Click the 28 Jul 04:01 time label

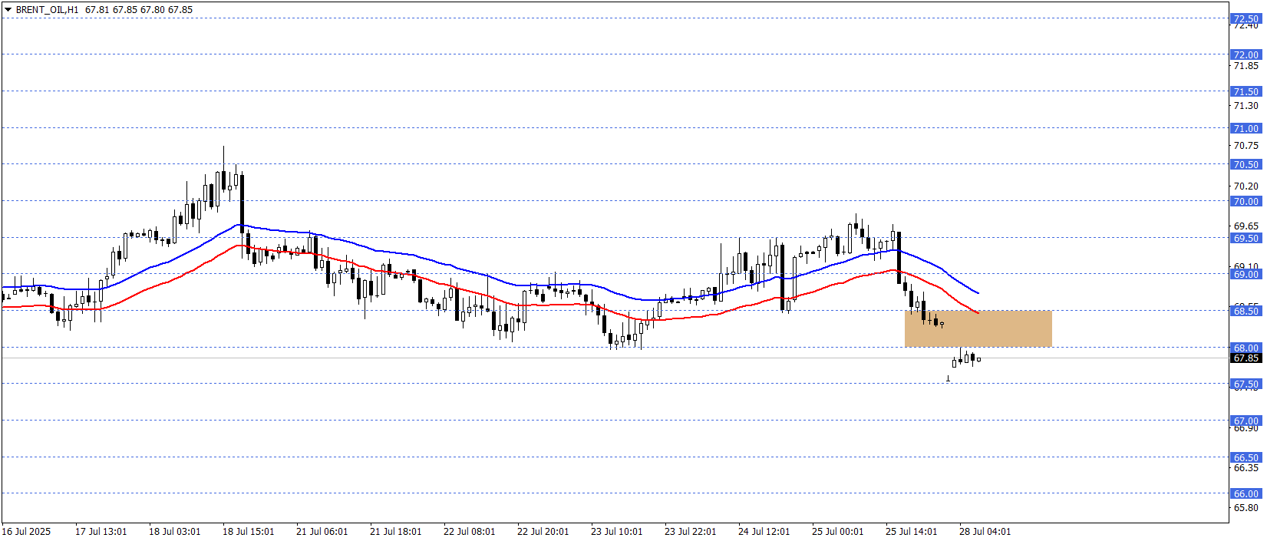tap(985, 531)
